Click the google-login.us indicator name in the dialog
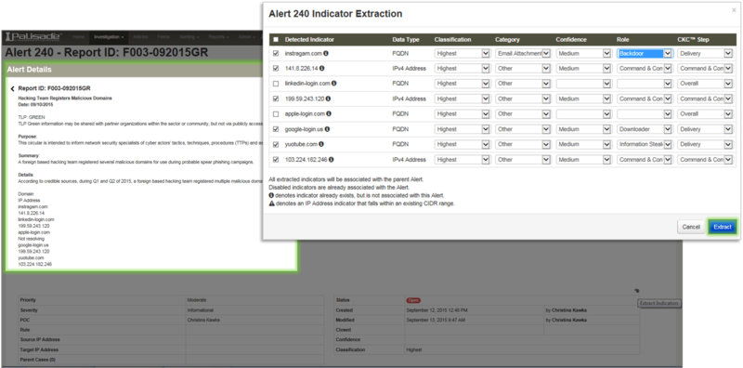 304,129
